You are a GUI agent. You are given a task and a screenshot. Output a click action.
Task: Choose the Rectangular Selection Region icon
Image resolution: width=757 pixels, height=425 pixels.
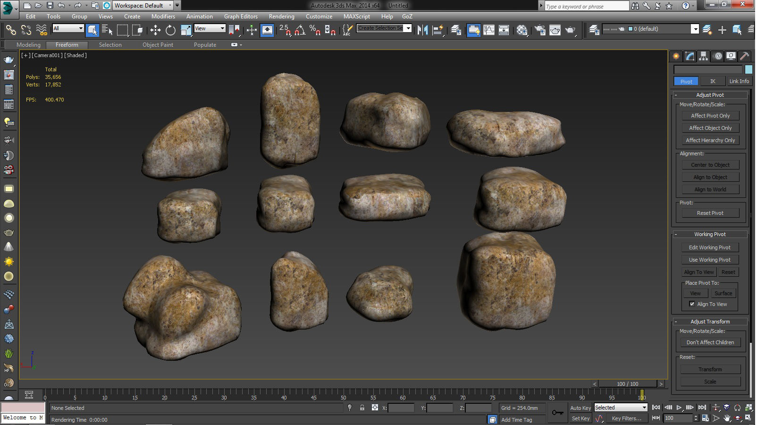[x=123, y=30]
